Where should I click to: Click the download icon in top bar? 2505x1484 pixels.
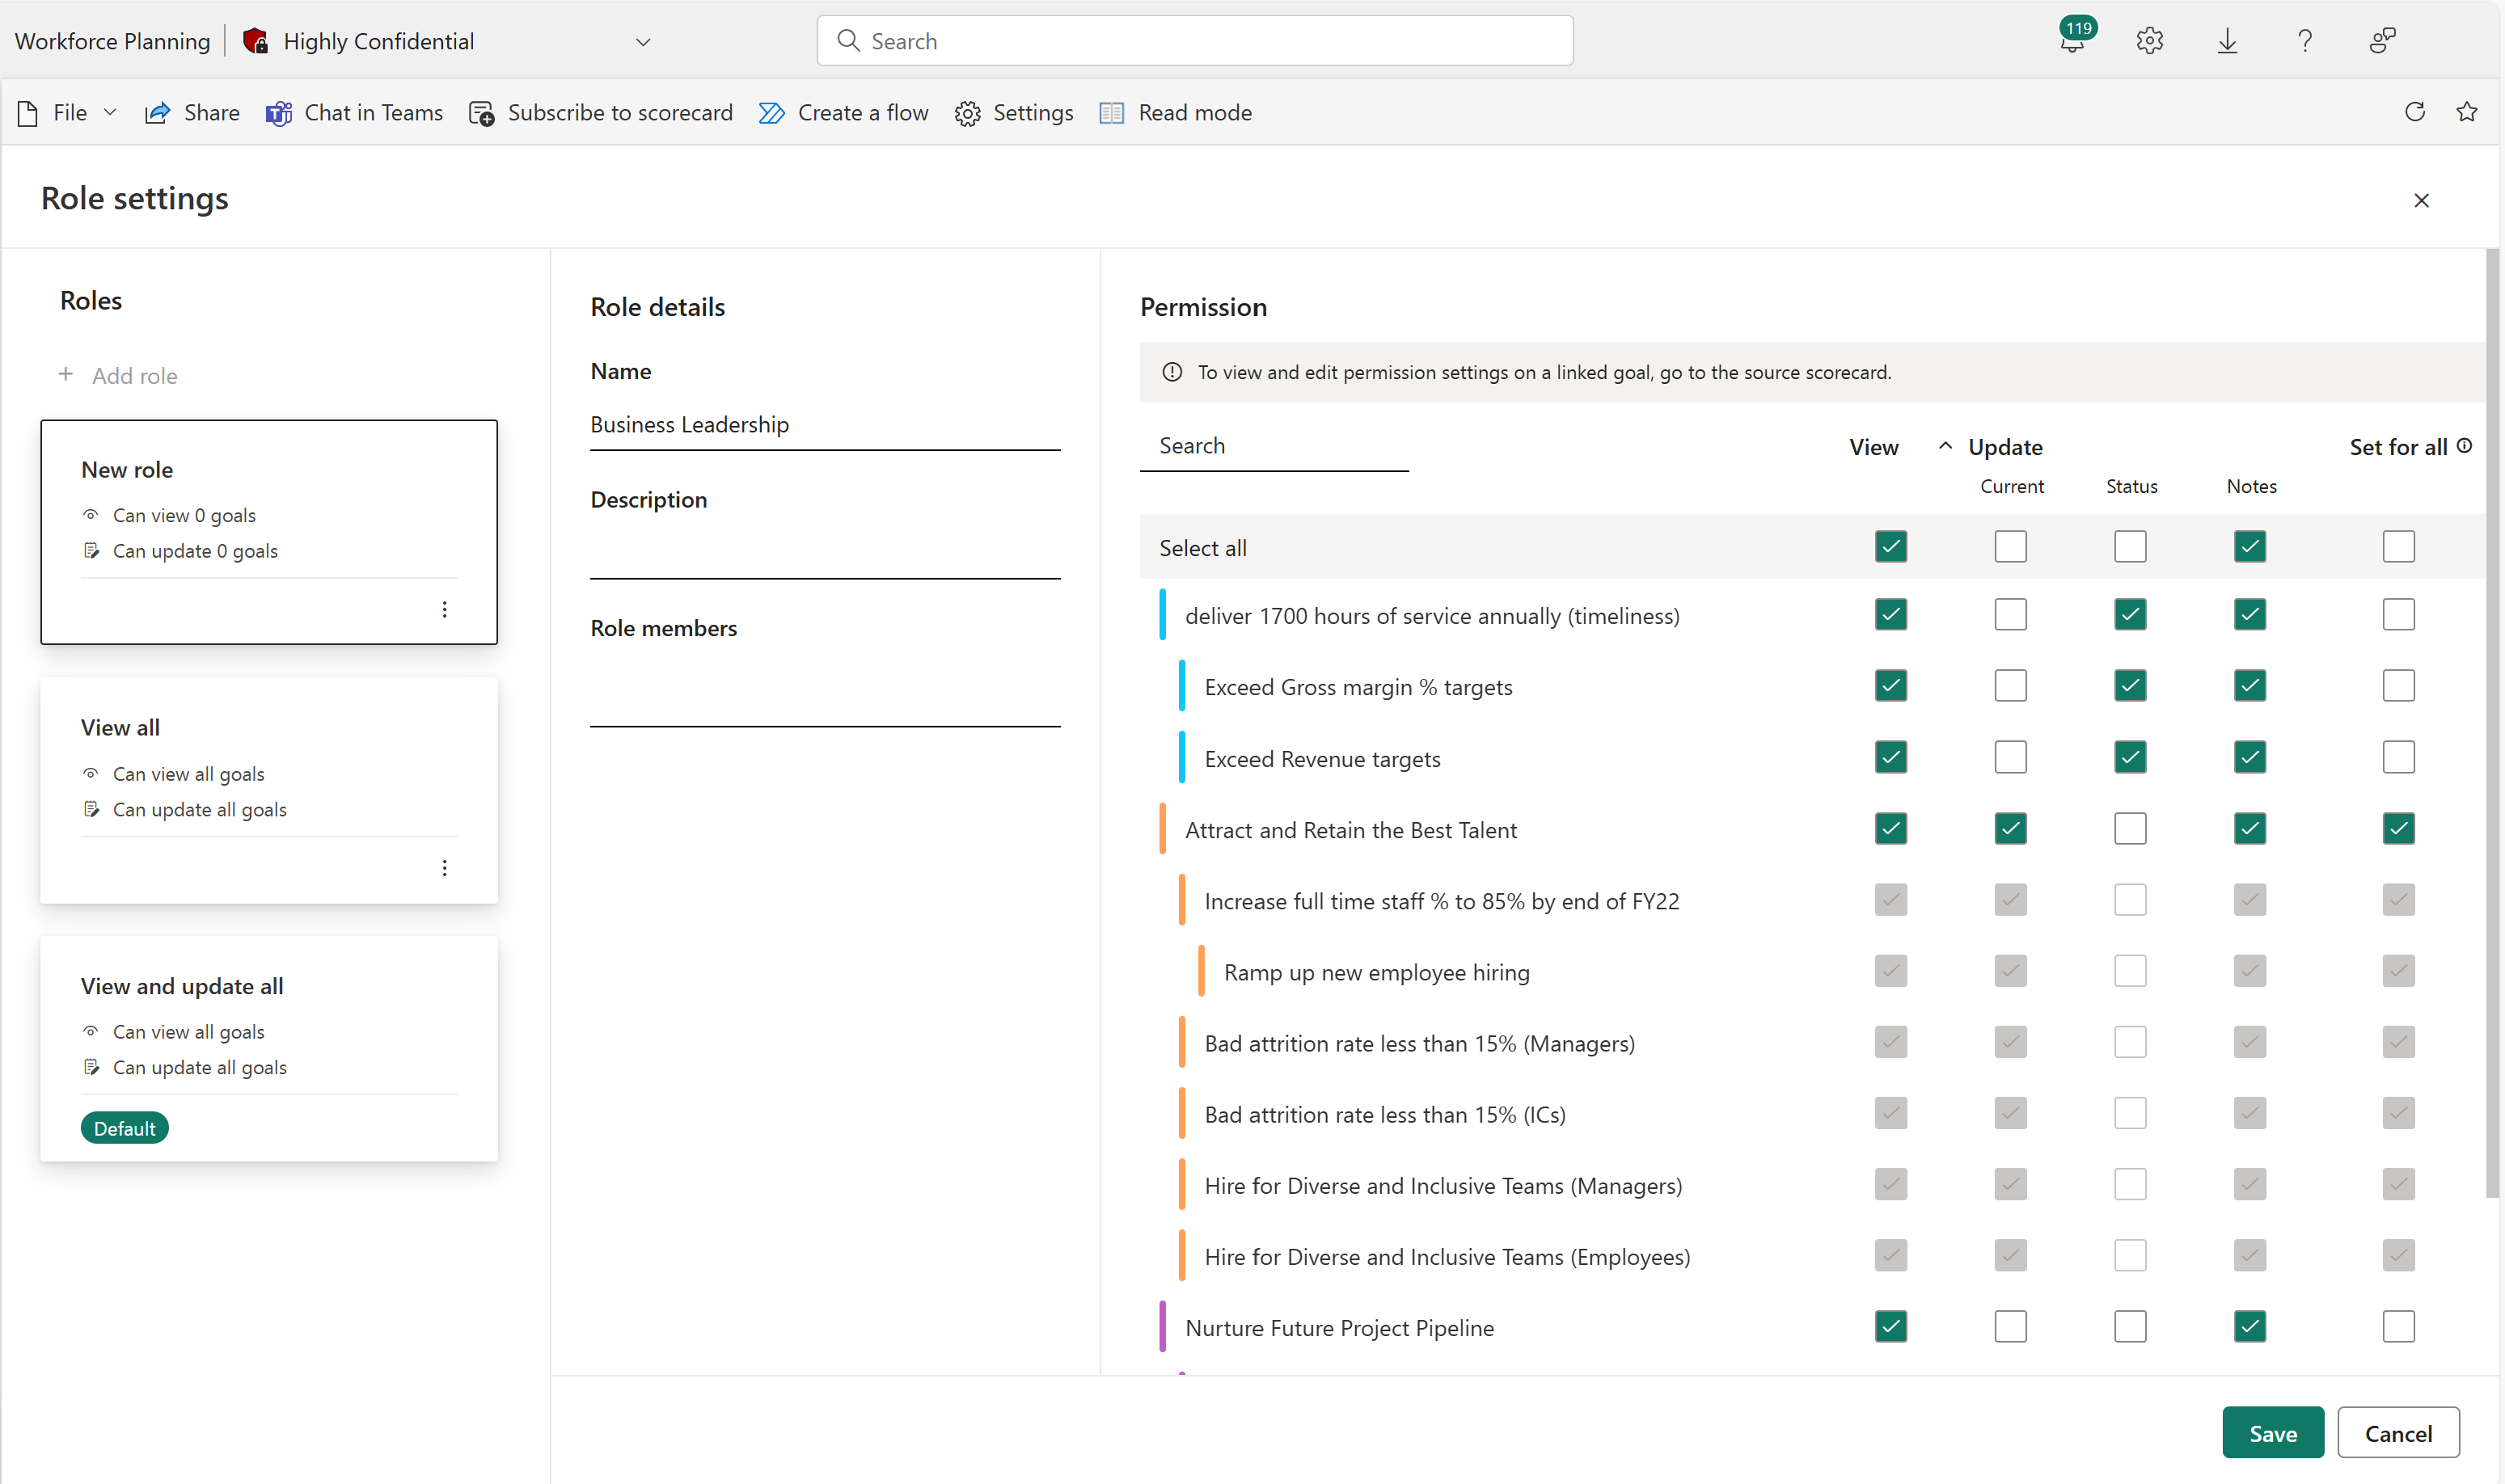coord(2228,39)
